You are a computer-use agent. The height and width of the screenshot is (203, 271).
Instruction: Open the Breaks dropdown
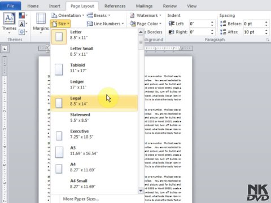point(99,15)
